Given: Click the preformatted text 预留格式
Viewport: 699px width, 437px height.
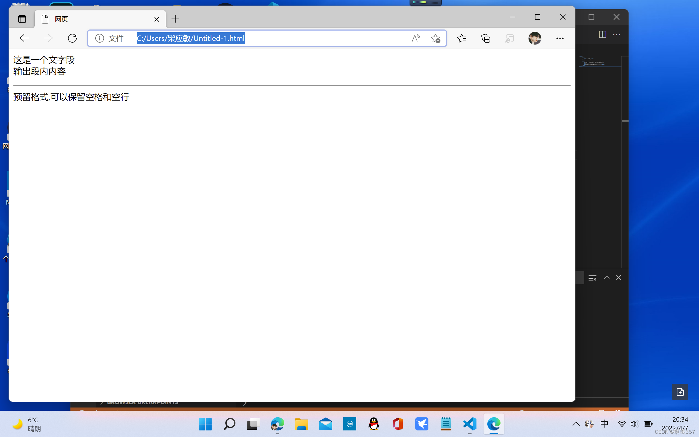Looking at the screenshot, I should [x=71, y=97].
